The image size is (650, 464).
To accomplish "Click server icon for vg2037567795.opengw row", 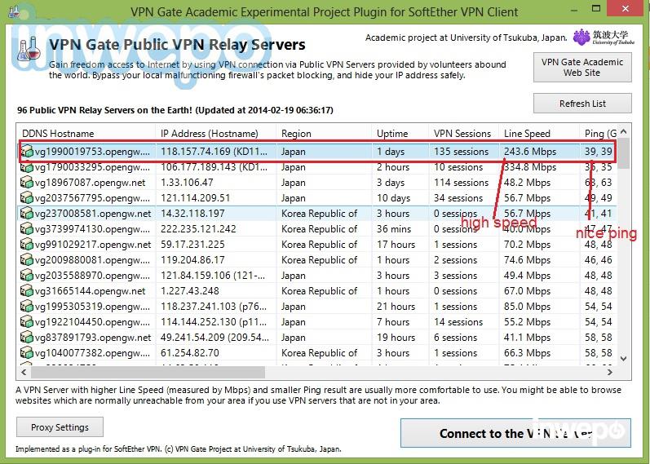I will coord(27,198).
